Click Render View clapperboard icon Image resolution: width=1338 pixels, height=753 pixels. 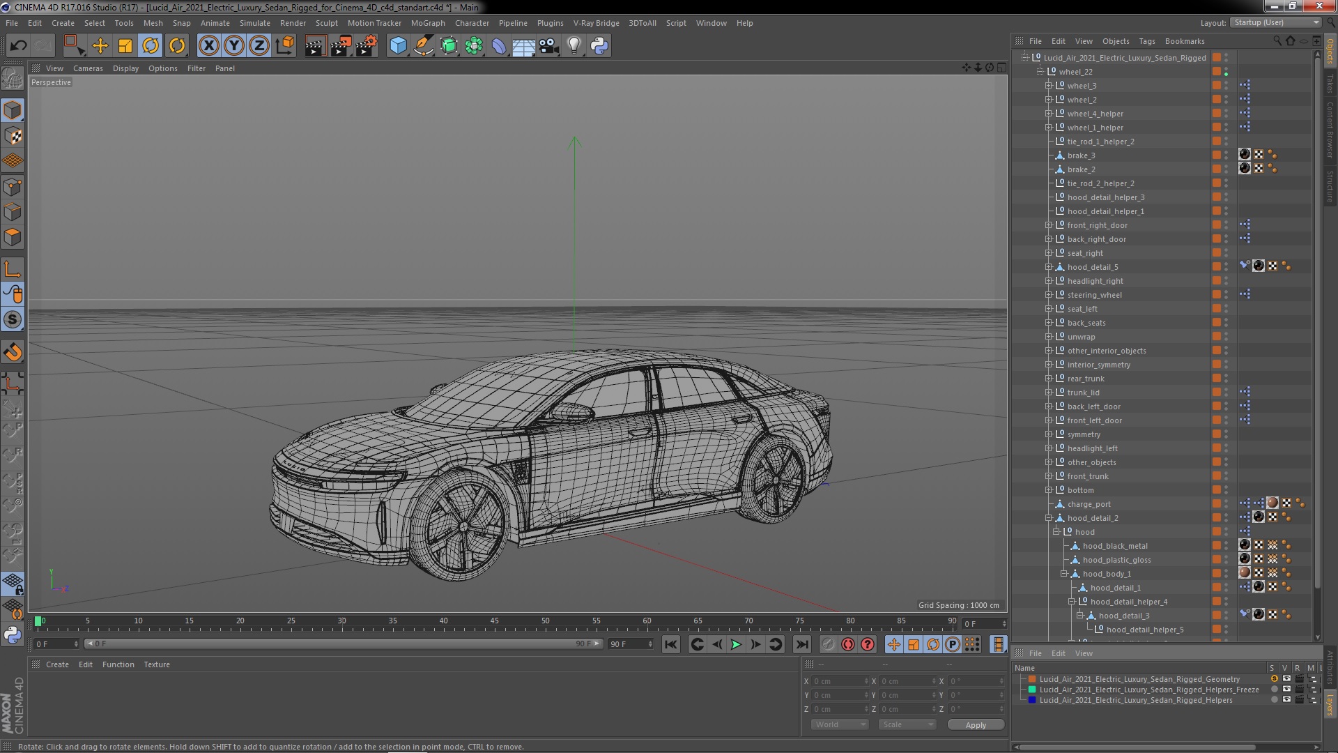coord(315,46)
